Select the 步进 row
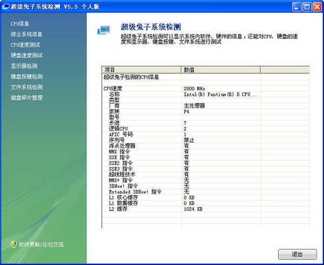 pyautogui.click(x=206, y=123)
